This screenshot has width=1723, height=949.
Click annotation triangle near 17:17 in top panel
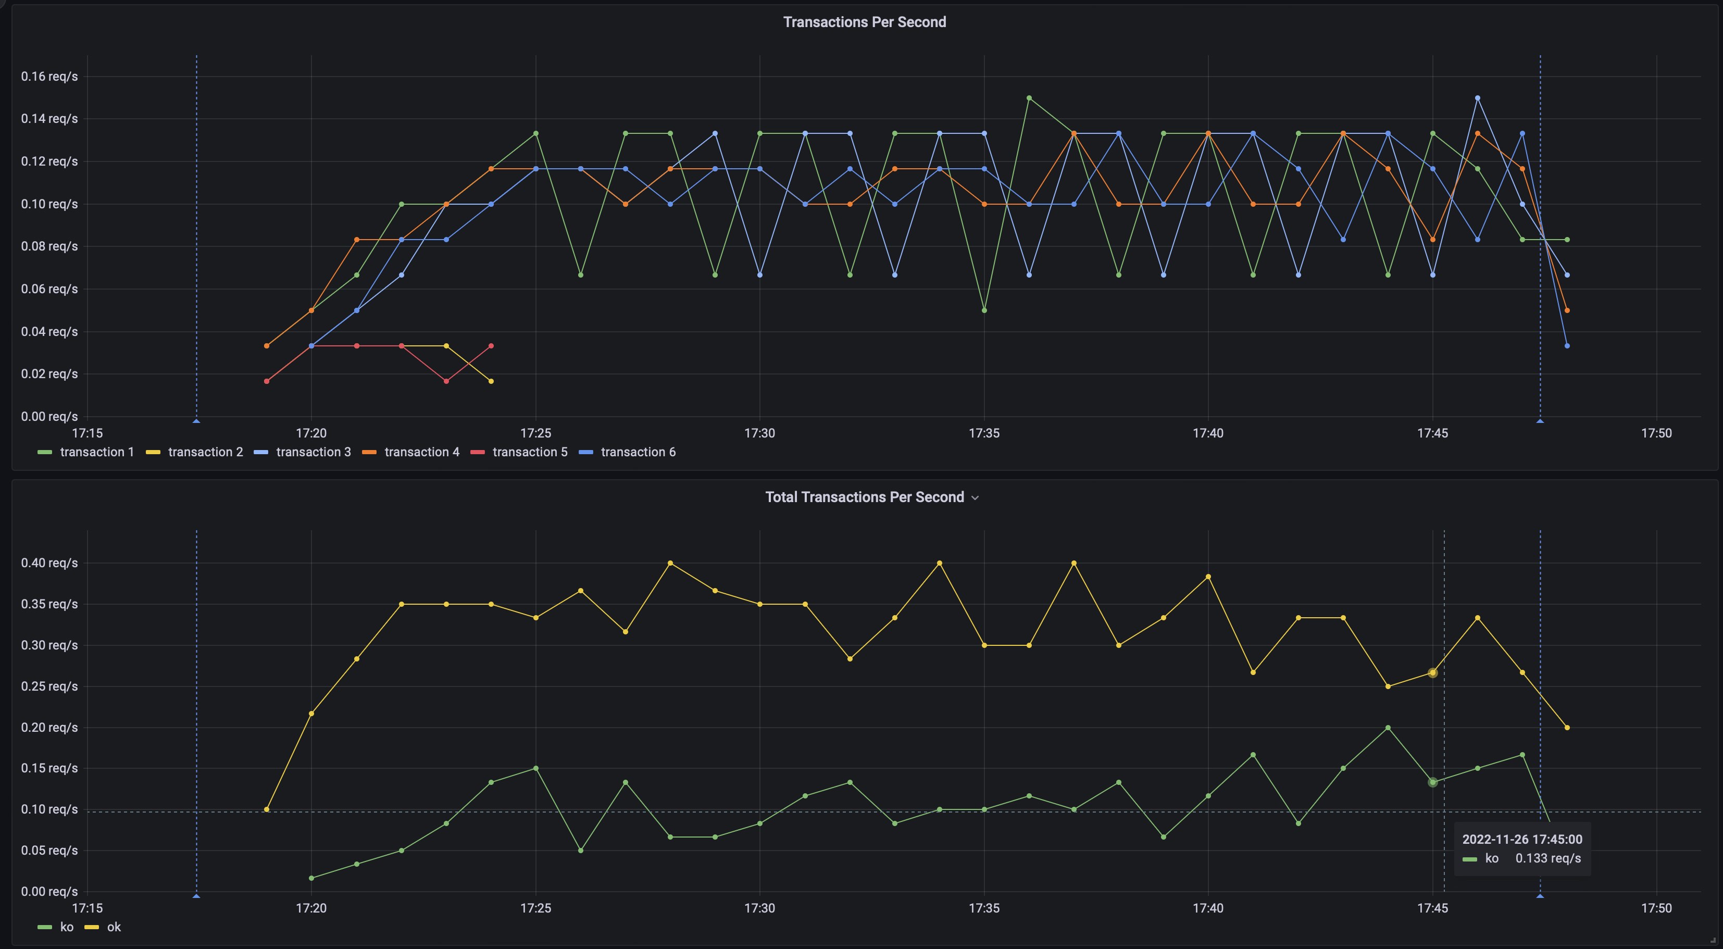196,421
